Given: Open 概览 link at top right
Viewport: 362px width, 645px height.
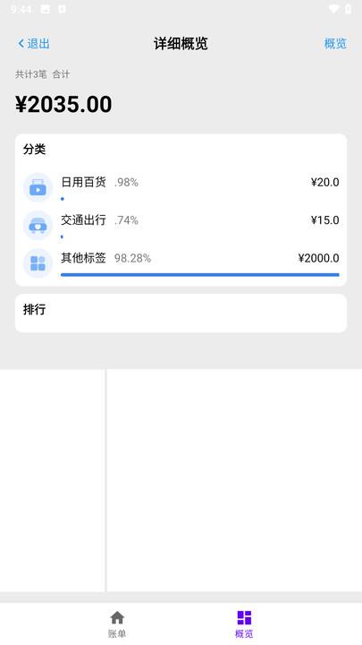Looking at the screenshot, I should tap(335, 43).
